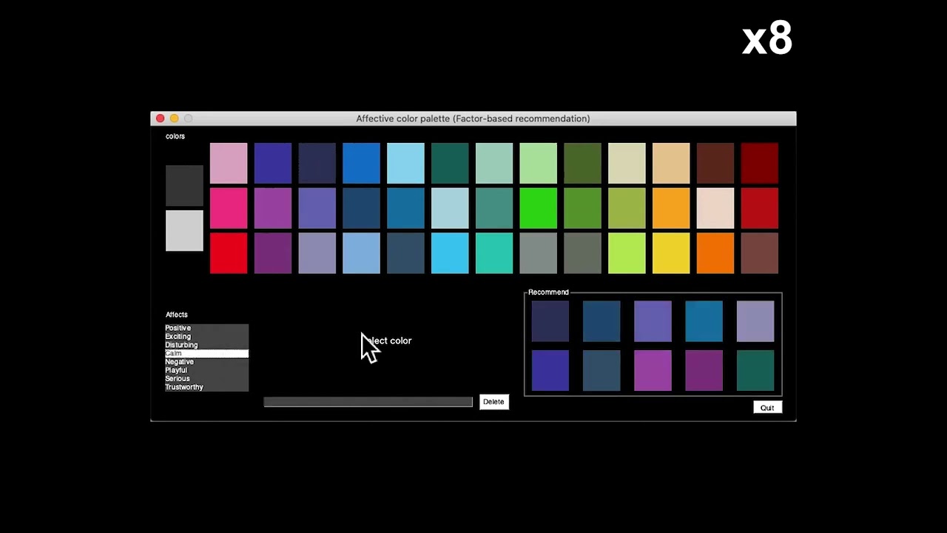The height and width of the screenshot is (533, 947).
Task: Choose the hot pink magenta swatch
Action: point(229,208)
